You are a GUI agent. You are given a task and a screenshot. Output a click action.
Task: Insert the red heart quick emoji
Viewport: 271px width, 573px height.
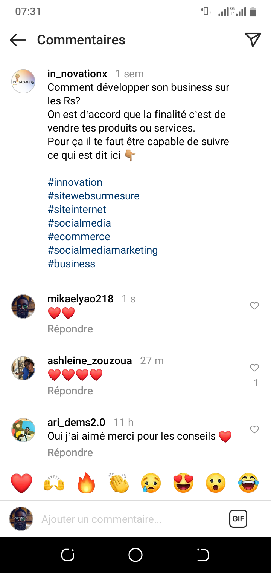point(21,483)
